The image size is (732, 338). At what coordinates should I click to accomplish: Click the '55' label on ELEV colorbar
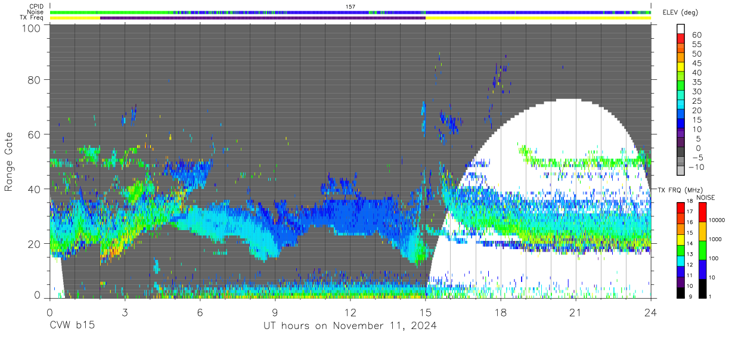(697, 44)
